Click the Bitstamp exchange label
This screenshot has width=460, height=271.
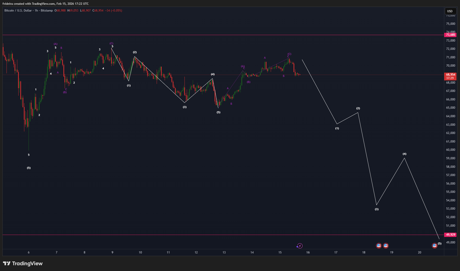pos(47,11)
